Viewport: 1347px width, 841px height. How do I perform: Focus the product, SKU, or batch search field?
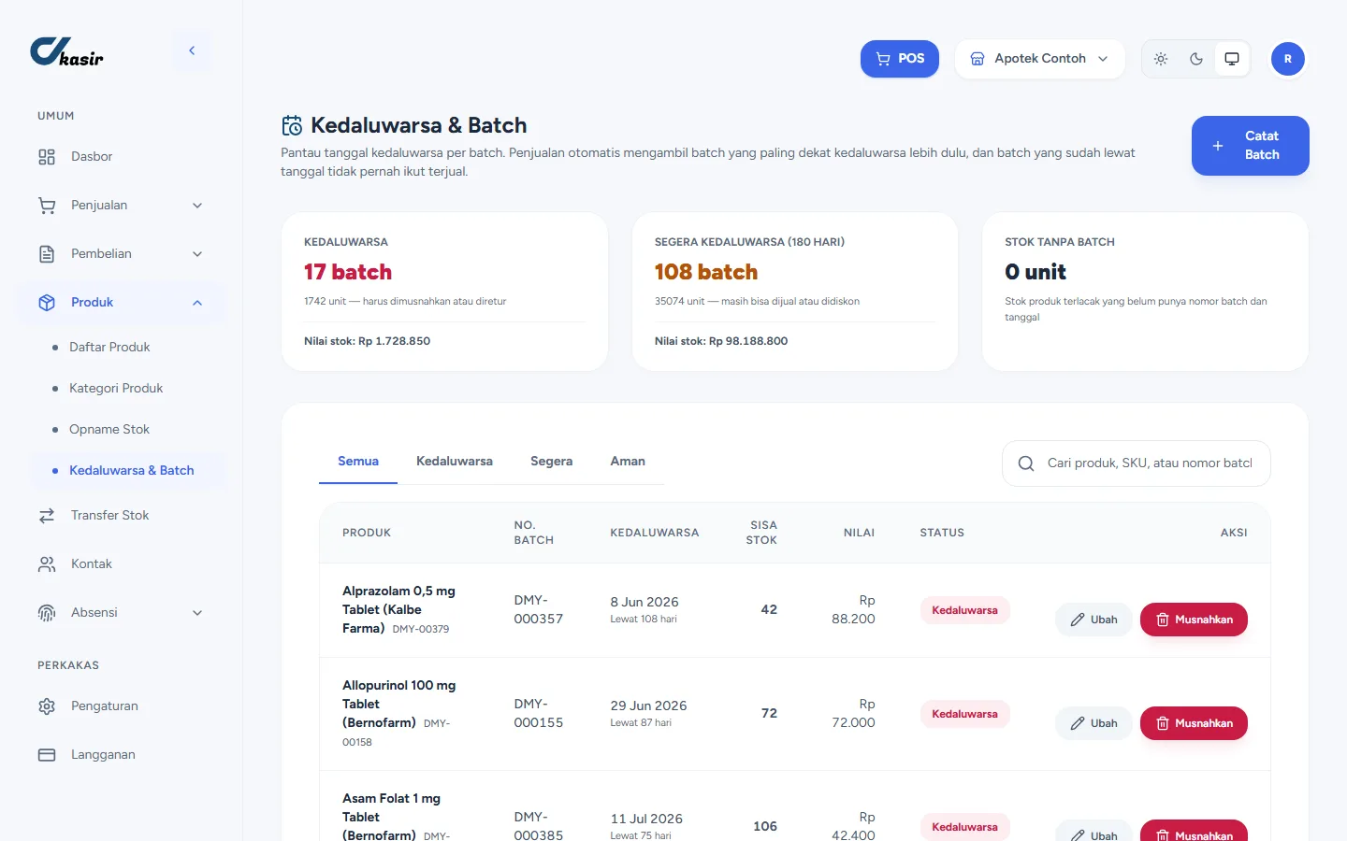[x=1137, y=463]
